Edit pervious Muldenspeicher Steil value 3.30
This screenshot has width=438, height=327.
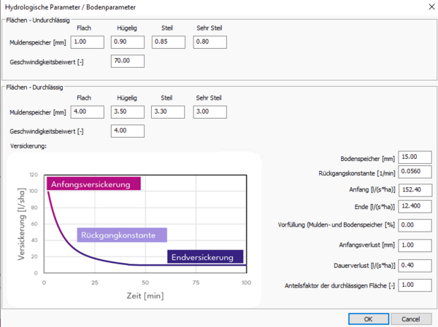(168, 112)
